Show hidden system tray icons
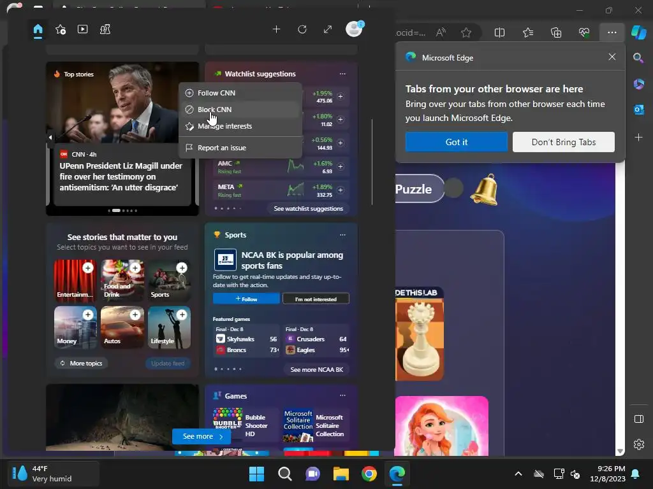 point(518,474)
